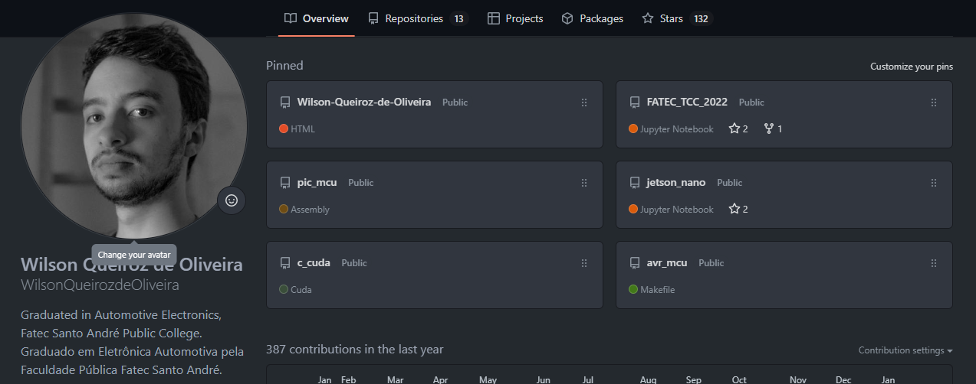Click the Jupyter Notebook dot on FATEC_TCC_2022
Viewport: 976px width, 384px height.
pos(633,129)
